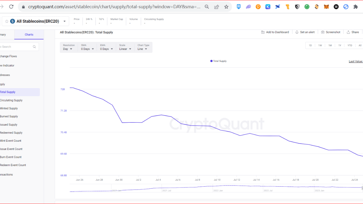Bookmark this page with the star icon
Screen dimensions: 363x204
[226, 7]
